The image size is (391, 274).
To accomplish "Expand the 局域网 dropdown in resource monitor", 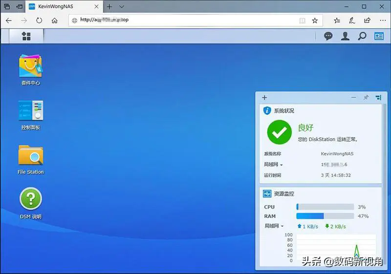I will click(x=274, y=226).
